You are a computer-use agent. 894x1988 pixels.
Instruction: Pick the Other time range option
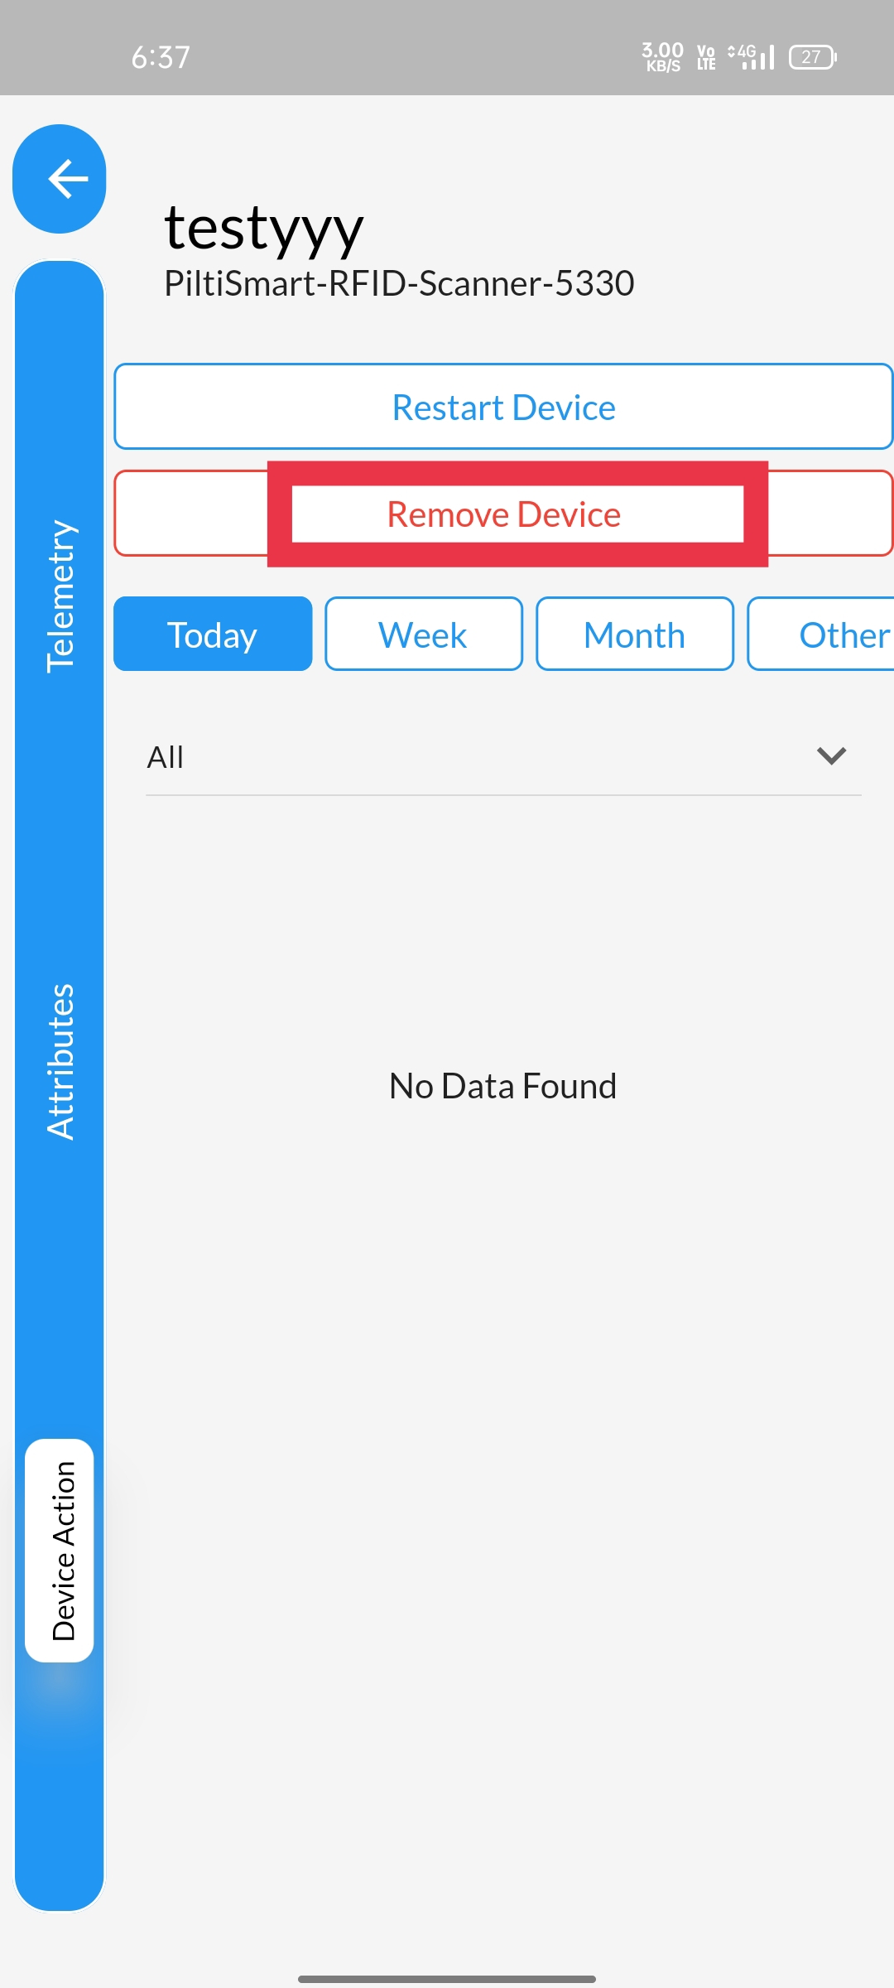tap(821, 635)
